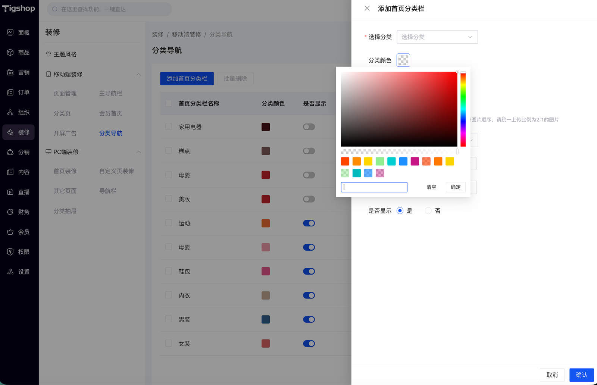Toggle display switch for 家用电器
Screen dimensions: 597x385
(x=309, y=127)
